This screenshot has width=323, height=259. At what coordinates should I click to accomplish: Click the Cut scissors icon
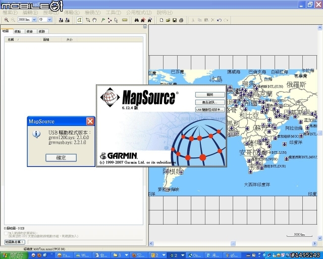pyautogui.click(x=193, y=20)
